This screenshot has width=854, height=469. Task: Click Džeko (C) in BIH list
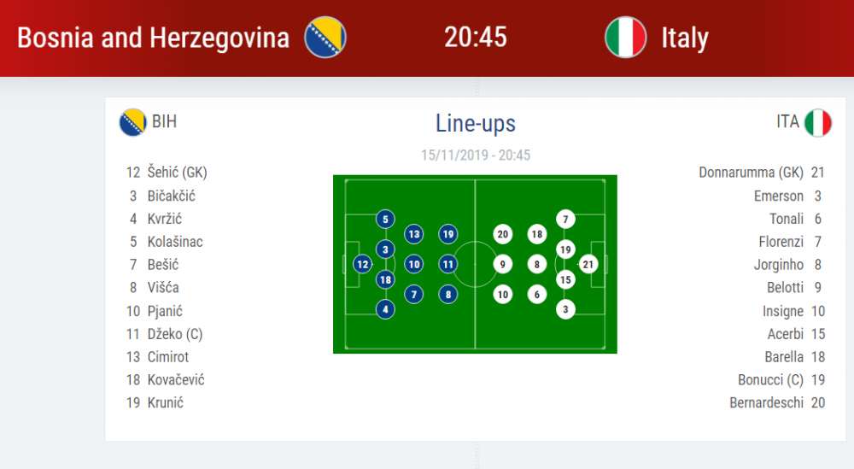tap(175, 334)
